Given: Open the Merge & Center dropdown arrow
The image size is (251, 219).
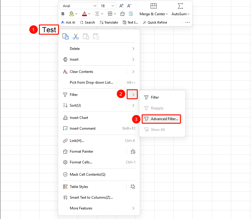Looking at the screenshot, I should coord(167,14).
